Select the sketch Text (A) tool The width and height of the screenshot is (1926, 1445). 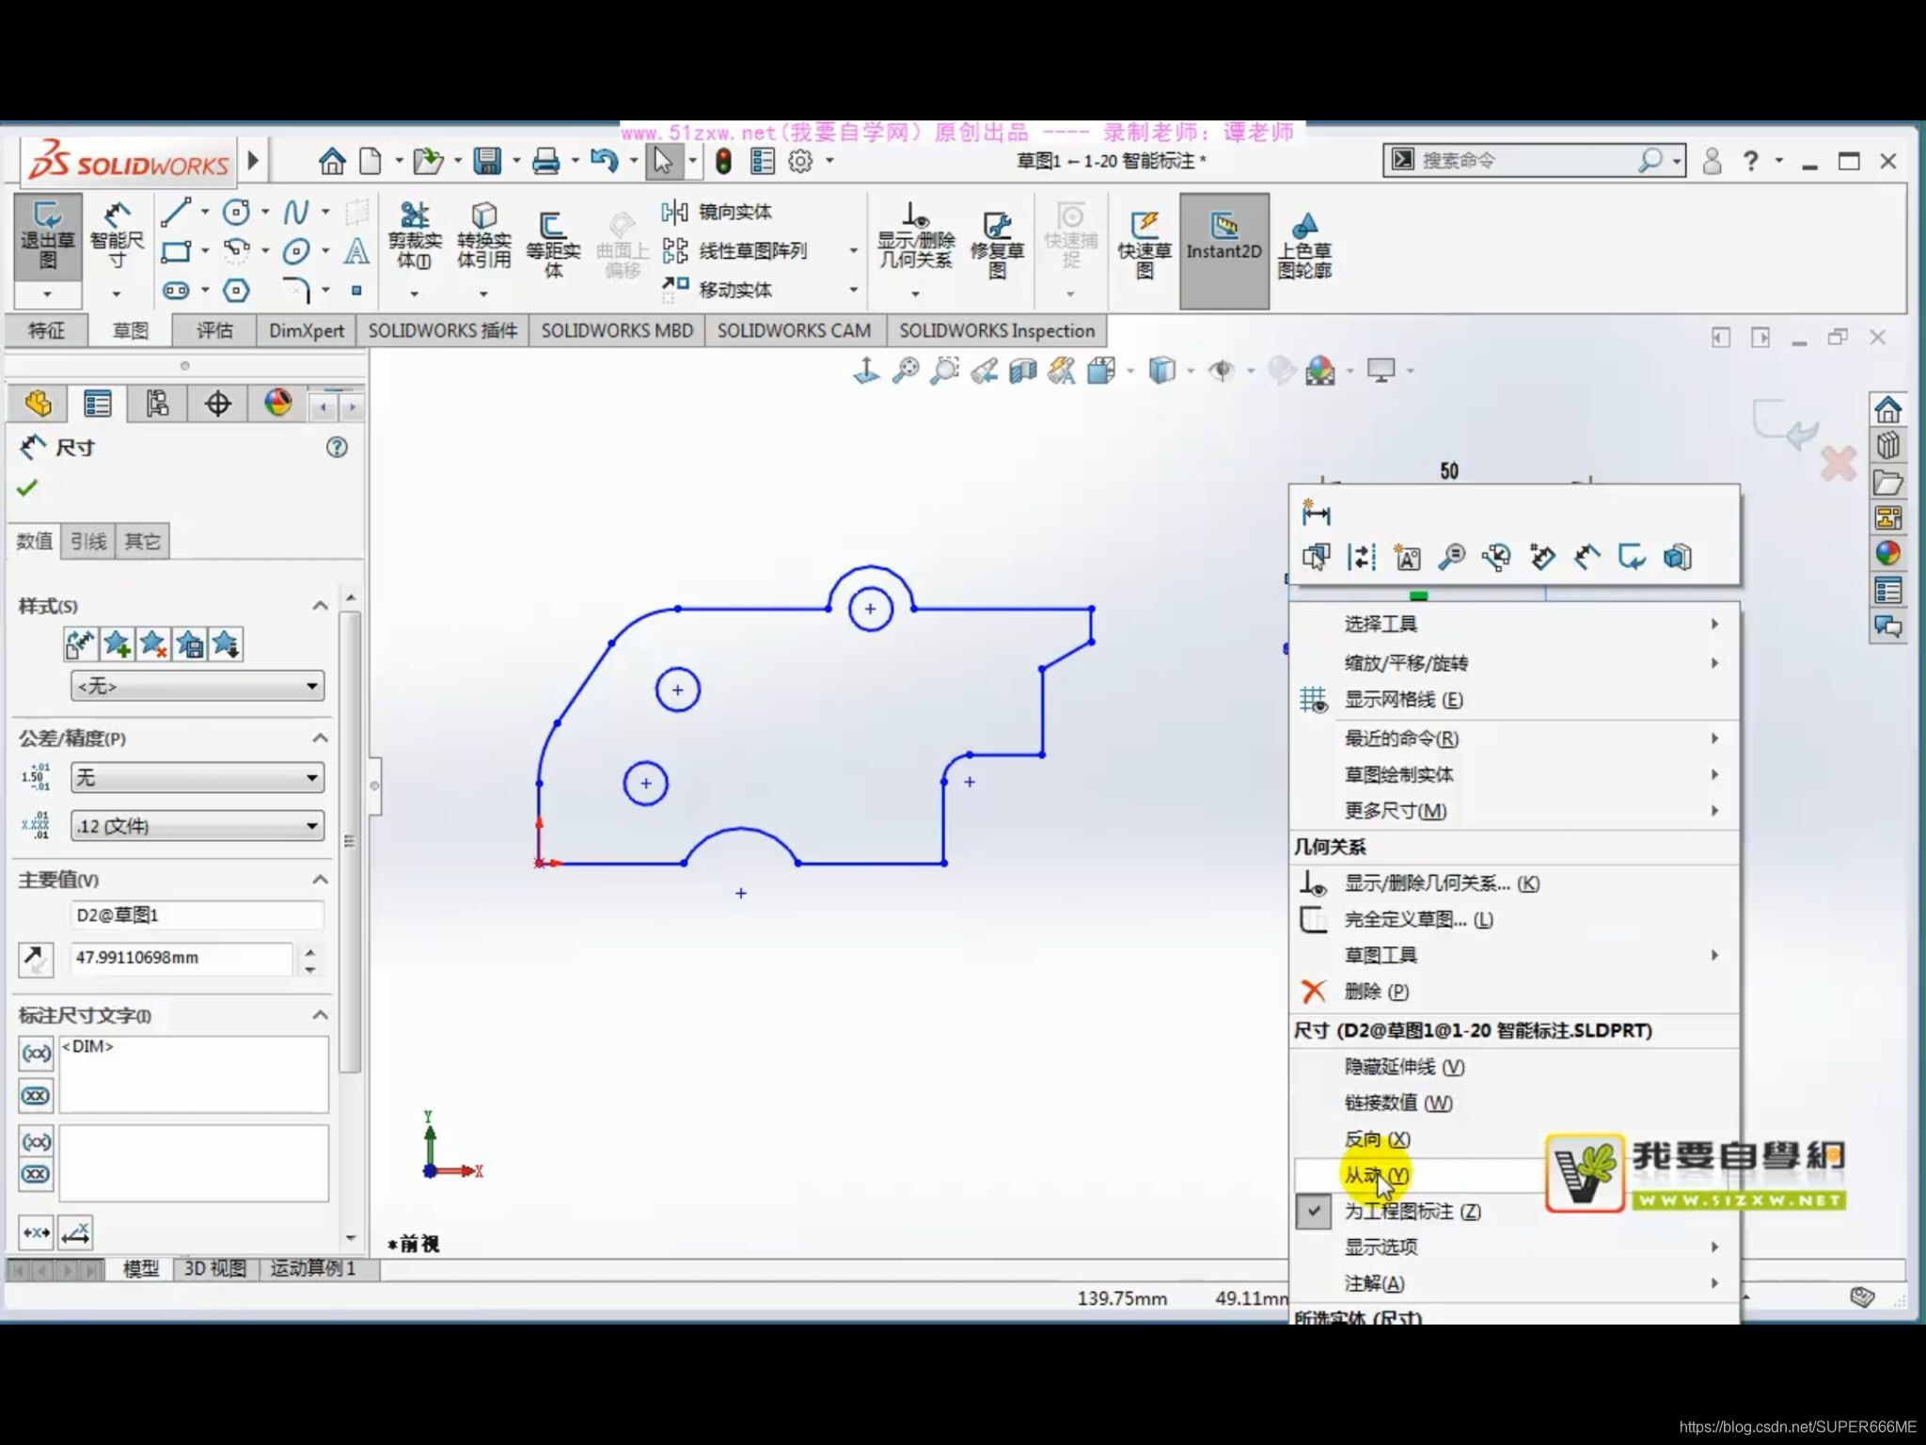pyautogui.click(x=356, y=251)
